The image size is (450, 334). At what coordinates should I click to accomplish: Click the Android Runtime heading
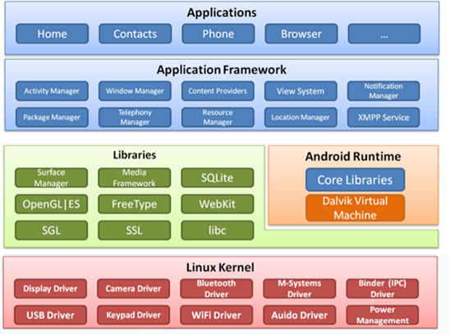pos(353,157)
